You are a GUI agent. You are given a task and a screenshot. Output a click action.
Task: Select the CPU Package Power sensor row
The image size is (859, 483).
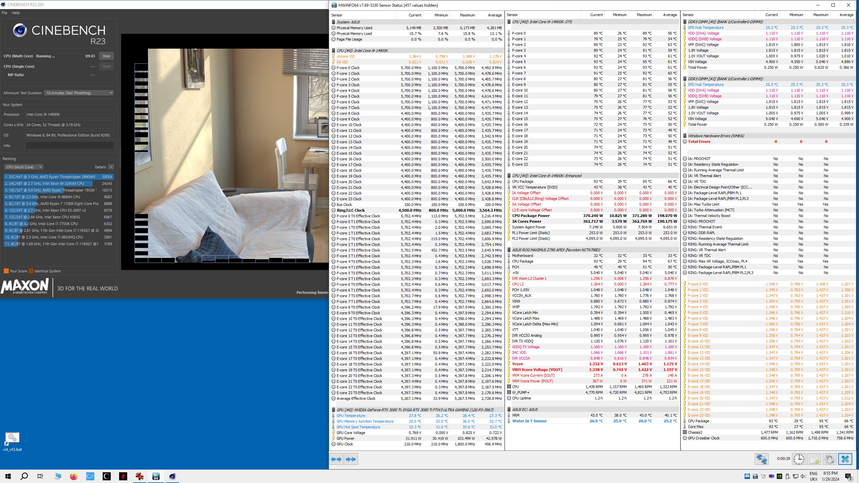coord(593,216)
